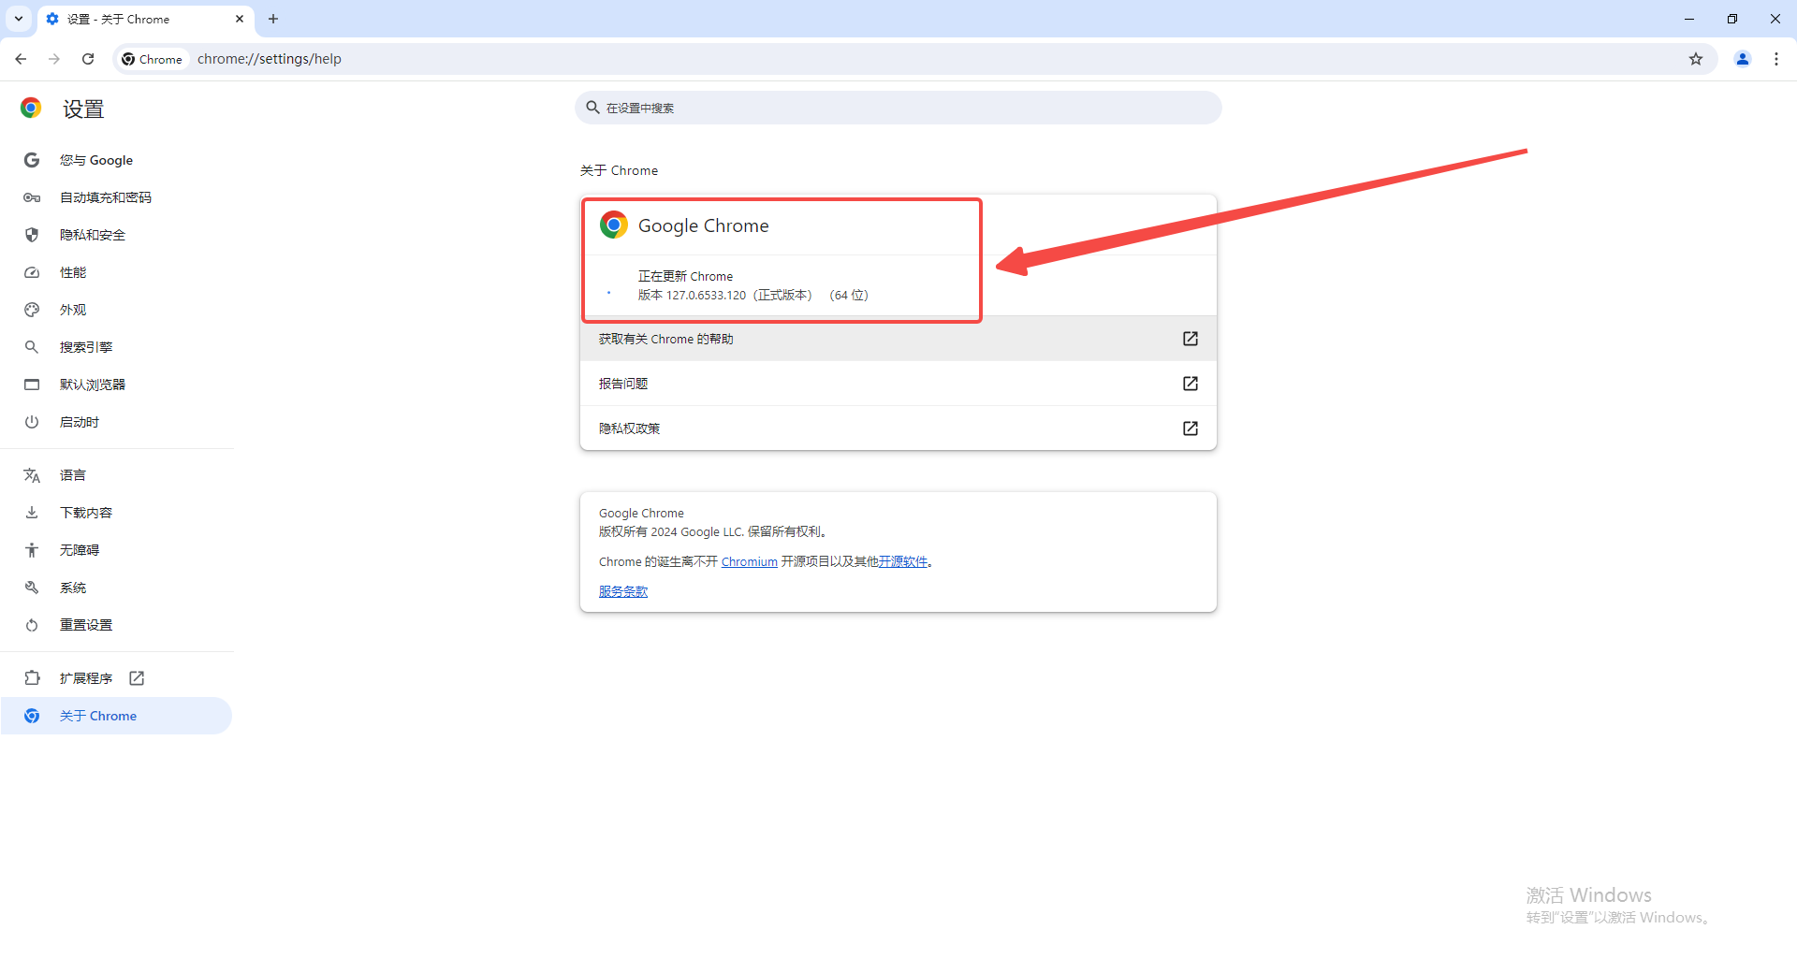Open 您与 Google settings section
1797x973 pixels.
click(116, 160)
